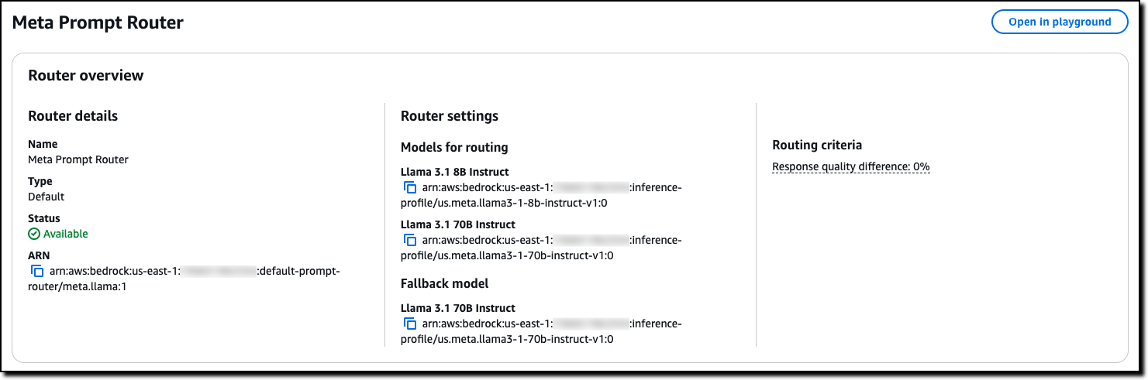This screenshot has height=380, width=1148.
Task: Copy the fallback model ARN
Action: pyautogui.click(x=410, y=324)
